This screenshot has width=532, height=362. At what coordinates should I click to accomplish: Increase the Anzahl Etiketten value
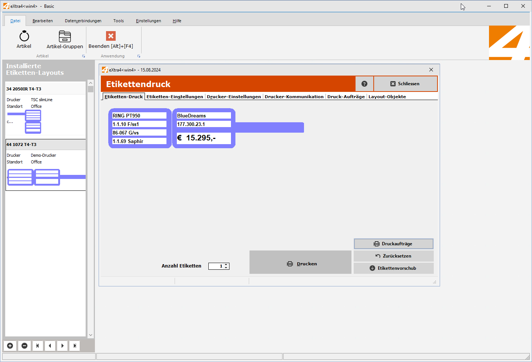click(x=226, y=265)
